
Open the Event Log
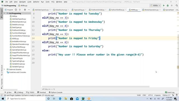coord(170,92)
